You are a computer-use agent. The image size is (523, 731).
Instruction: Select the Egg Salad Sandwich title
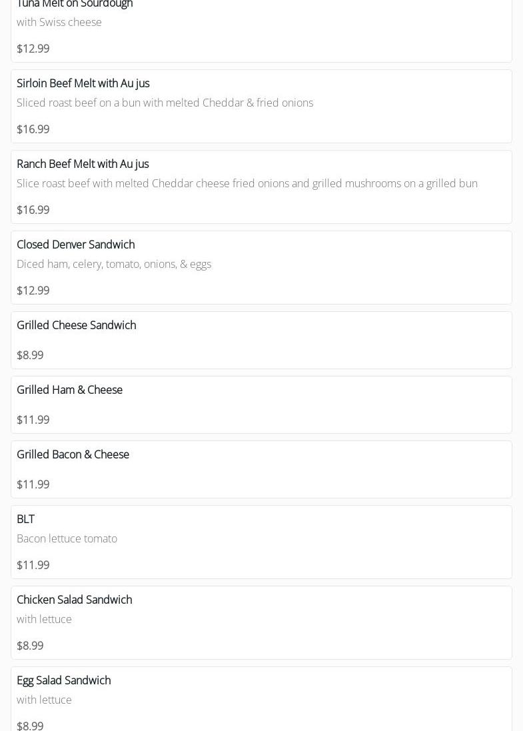[x=63, y=680]
